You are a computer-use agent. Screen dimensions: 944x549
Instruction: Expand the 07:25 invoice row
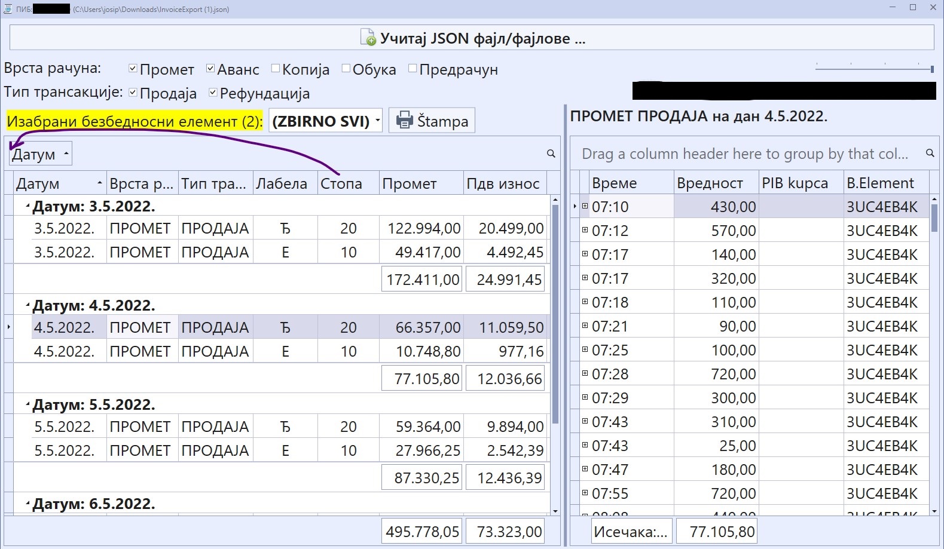tap(585, 349)
